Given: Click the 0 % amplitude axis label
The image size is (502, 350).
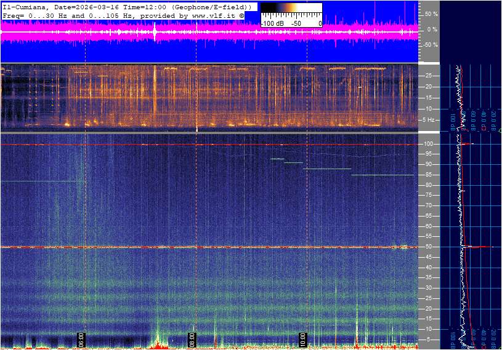Looking at the screenshot, I should [x=432, y=30].
